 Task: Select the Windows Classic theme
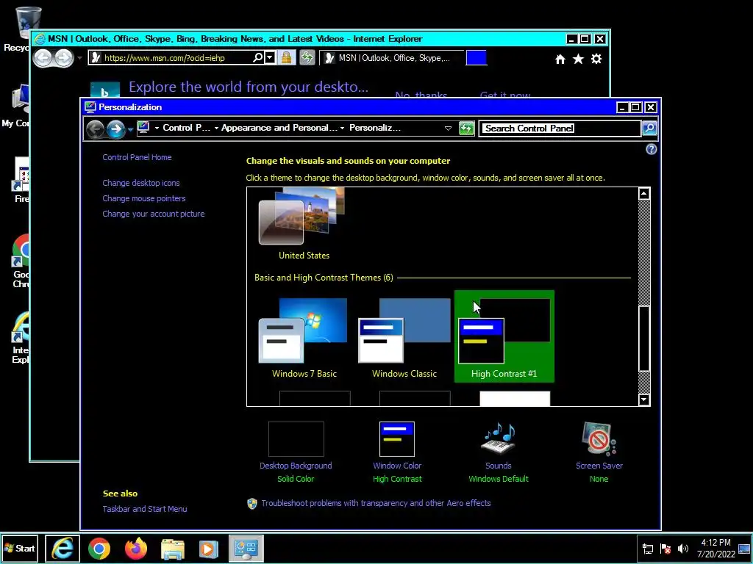click(x=404, y=338)
